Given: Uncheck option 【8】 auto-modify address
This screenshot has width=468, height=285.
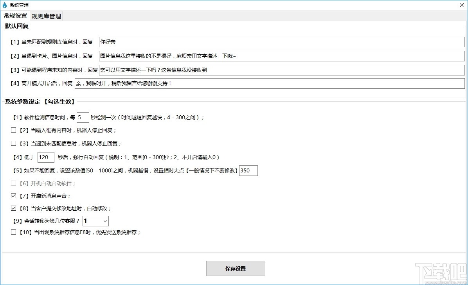Looking at the screenshot, I should pyautogui.click(x=13, y=208).
